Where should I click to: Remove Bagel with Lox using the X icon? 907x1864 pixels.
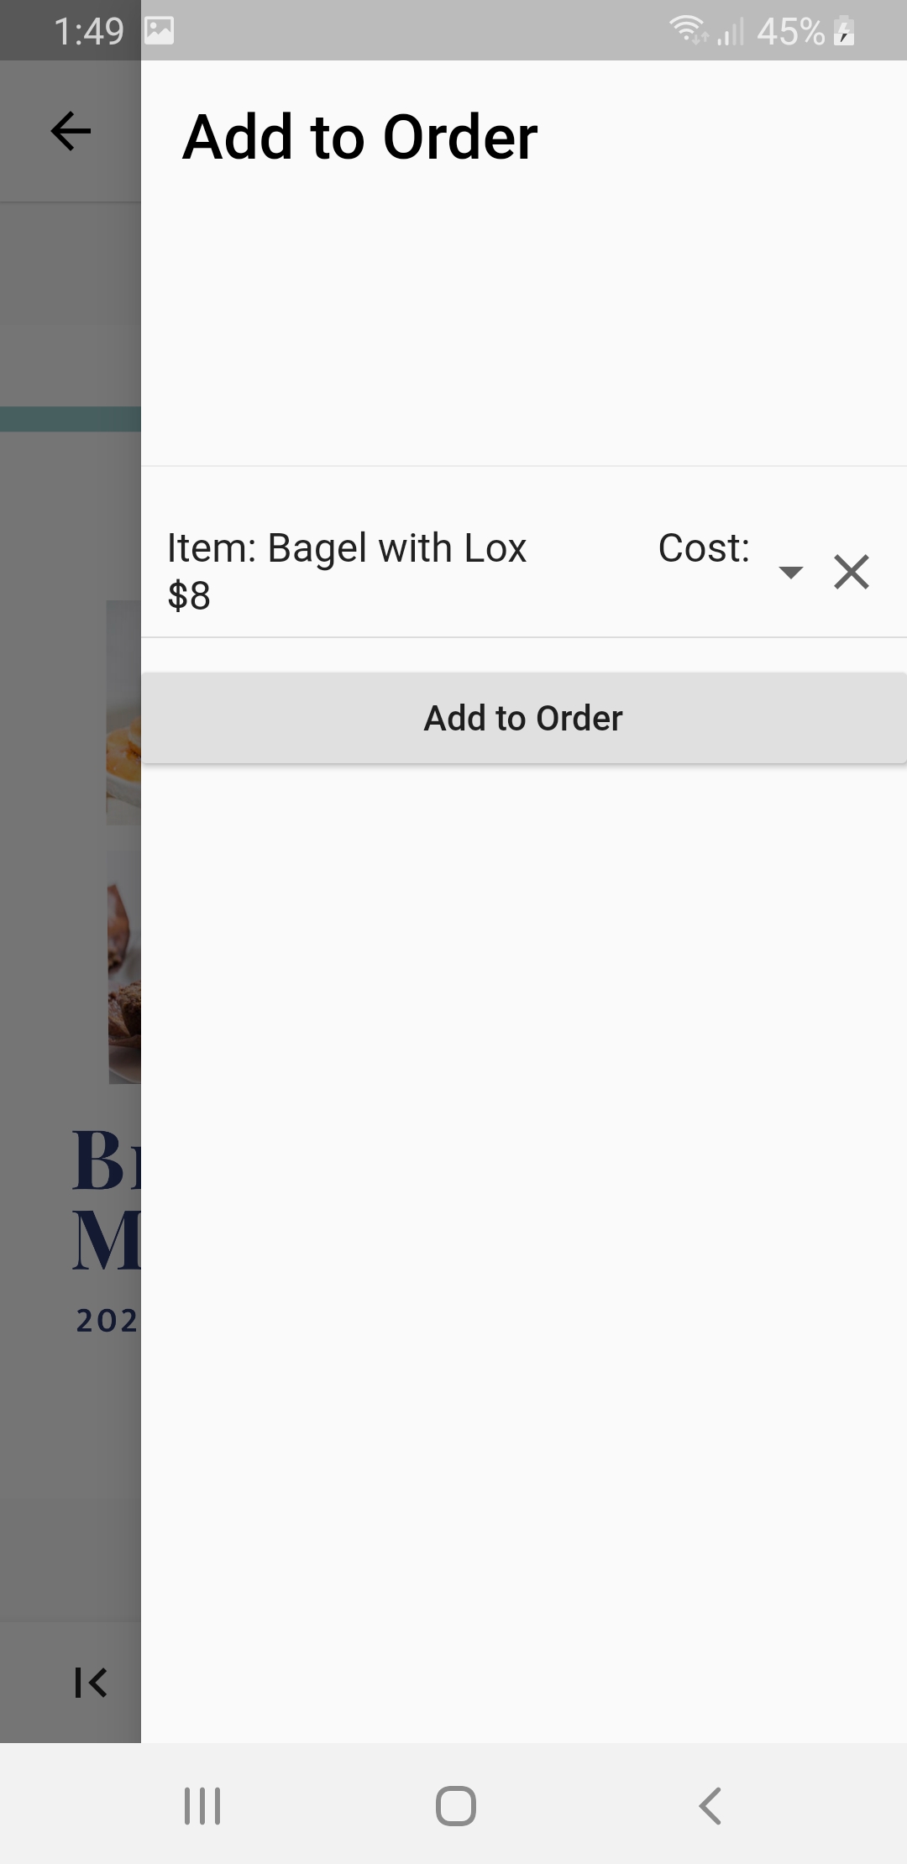click(851, 572)
